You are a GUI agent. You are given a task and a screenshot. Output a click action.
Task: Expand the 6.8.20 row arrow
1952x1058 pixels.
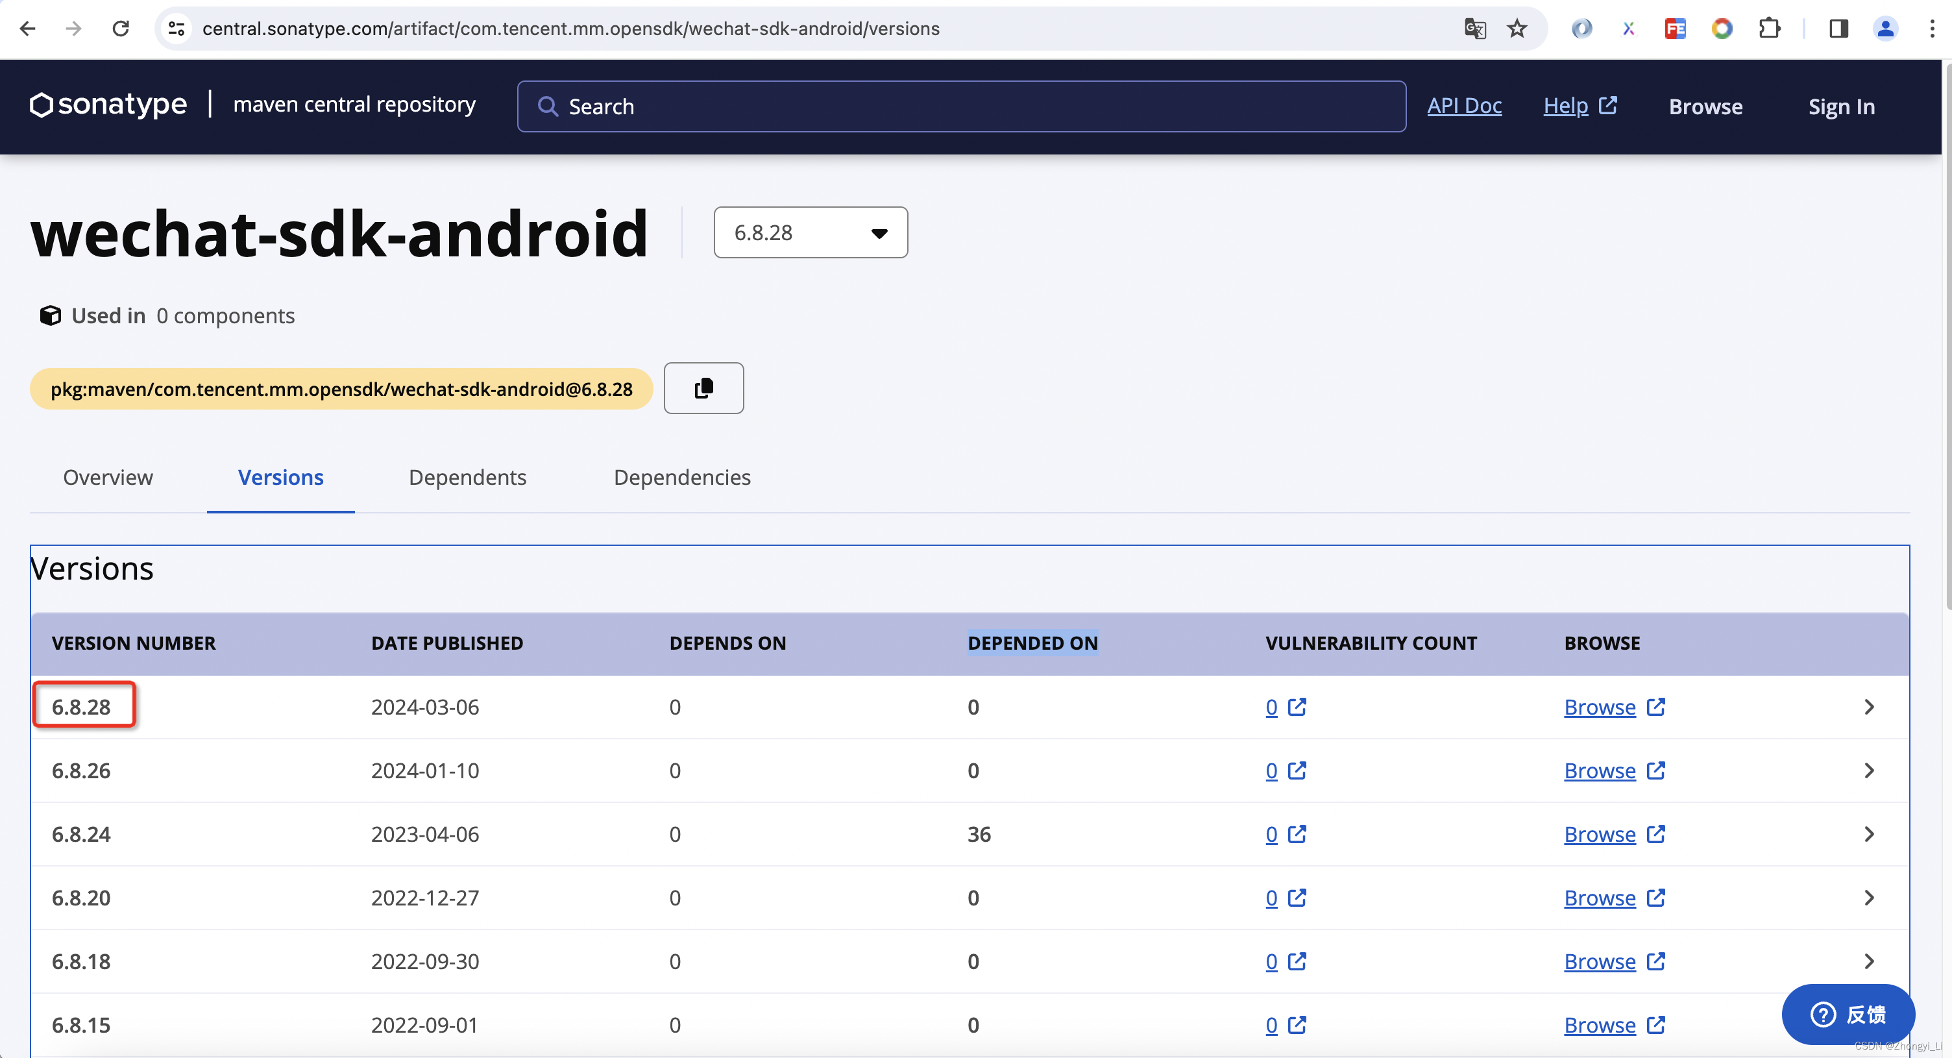click(x=1869, y=898)
